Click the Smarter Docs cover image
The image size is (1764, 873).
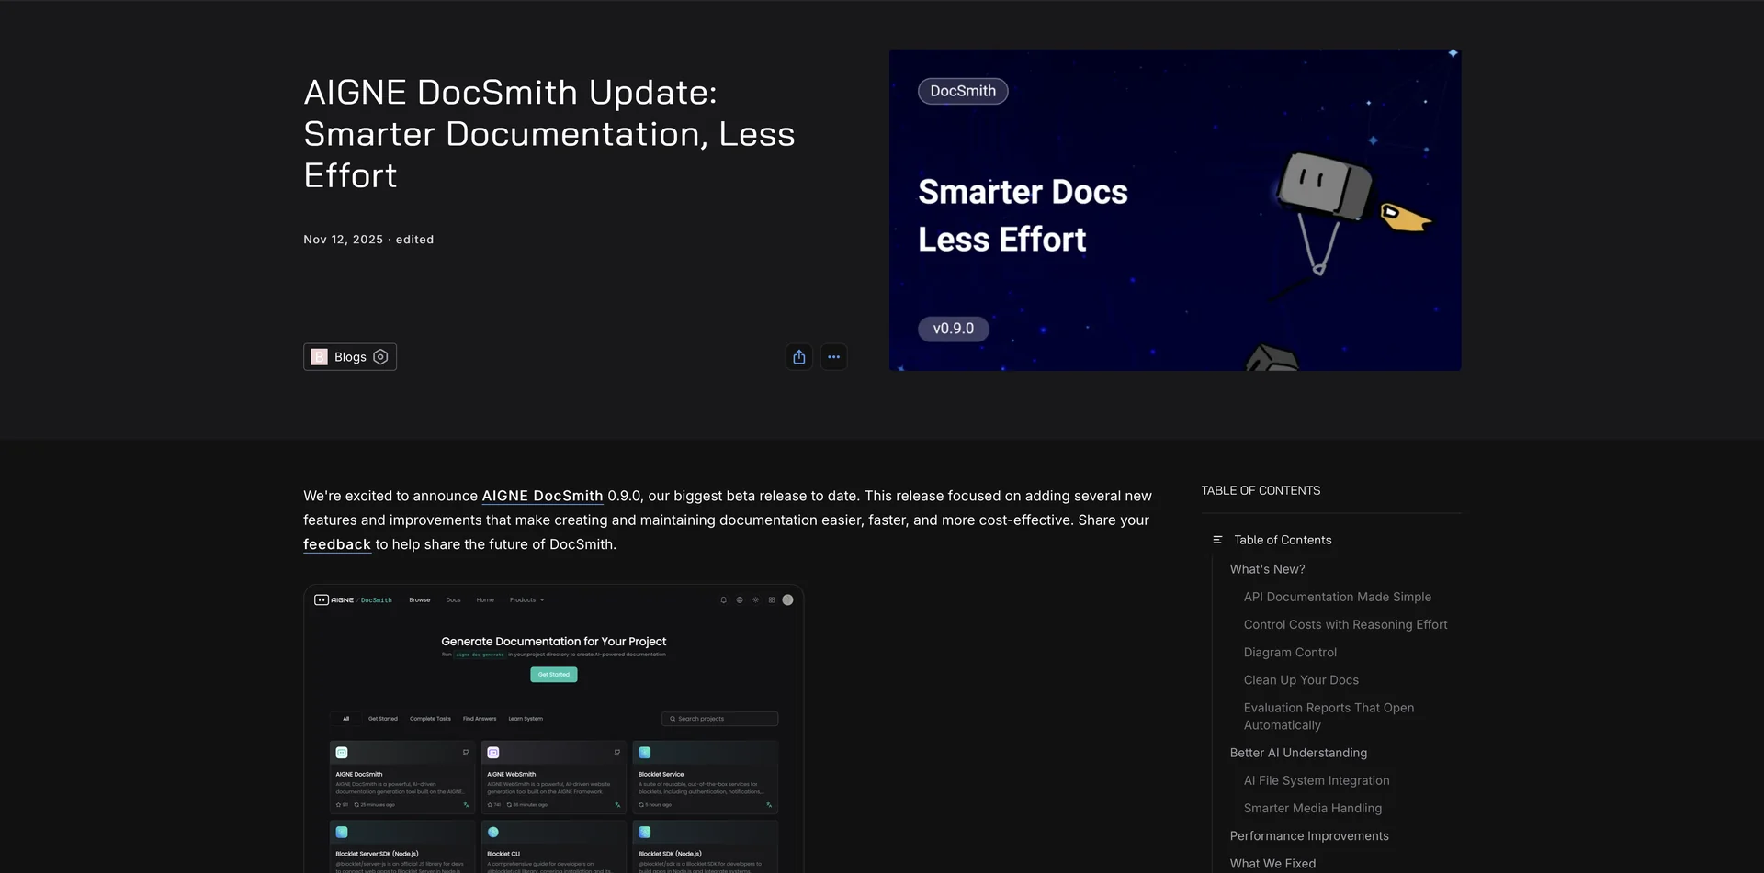1175,210
